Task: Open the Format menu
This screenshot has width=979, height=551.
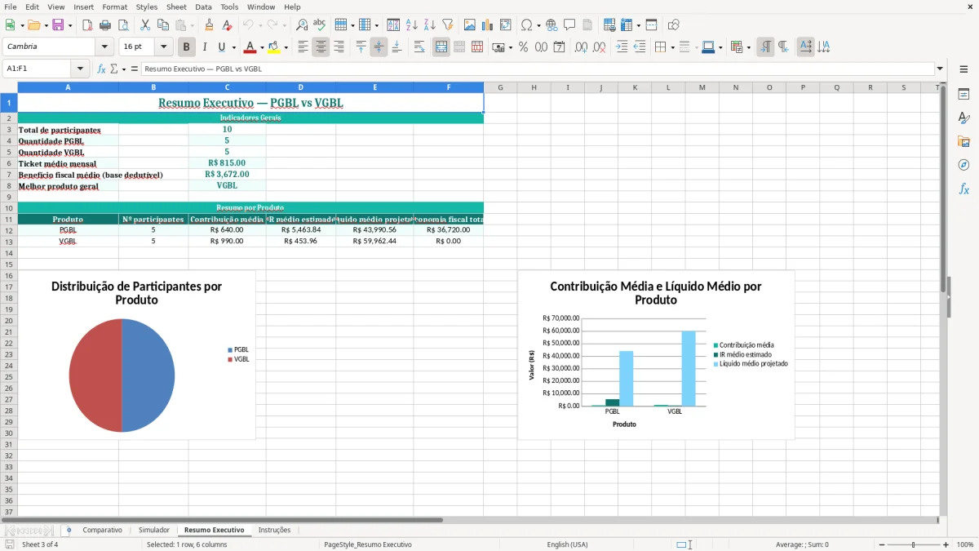Action: tap(114, 7)
